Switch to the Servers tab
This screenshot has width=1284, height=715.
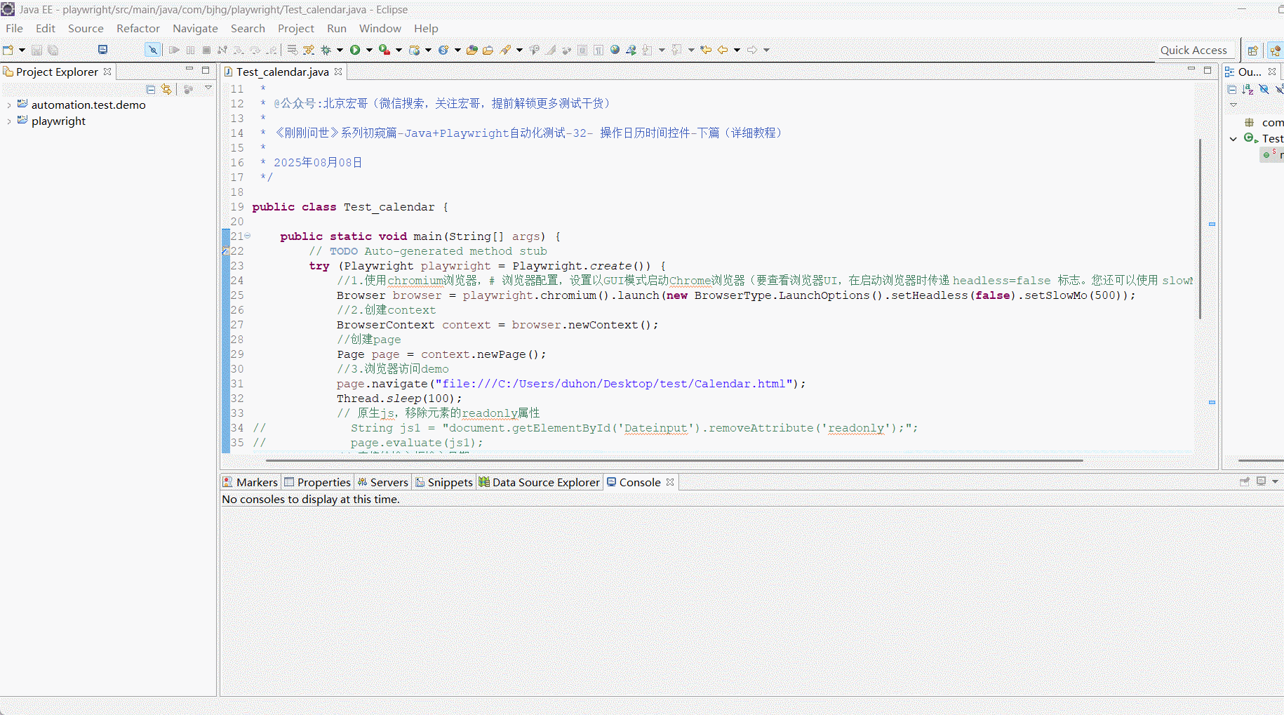pyautogui.click(x=382, y=482)
